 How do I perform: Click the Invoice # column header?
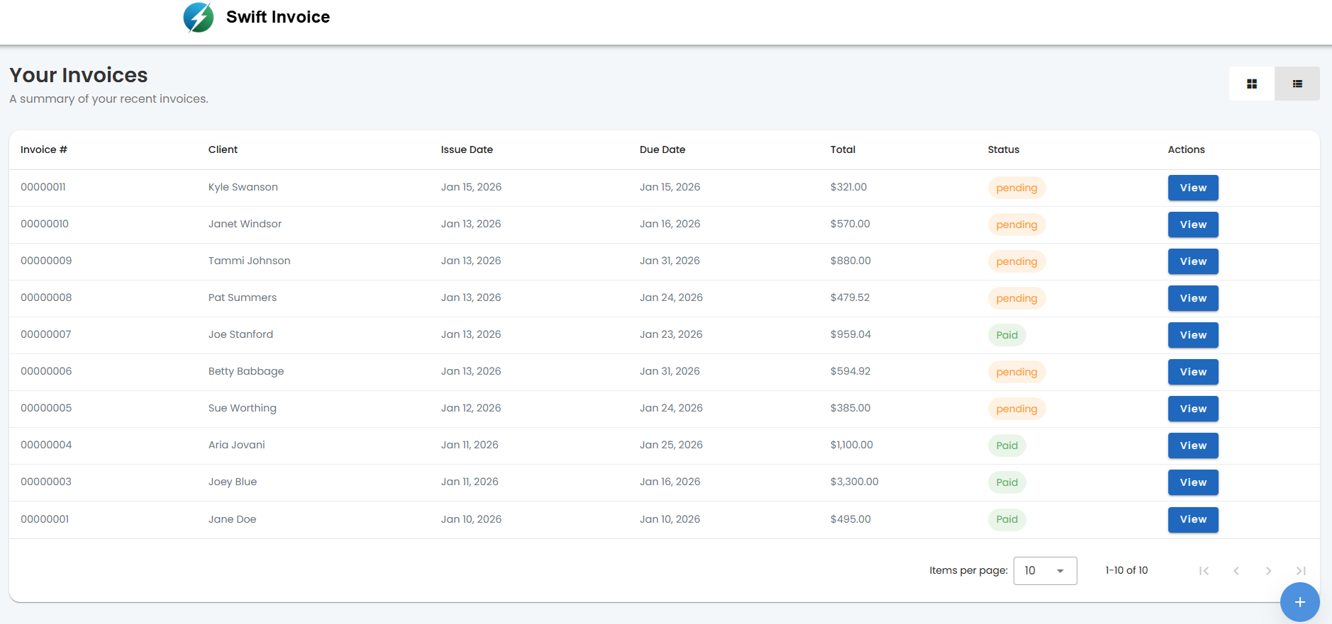(44, 149)
